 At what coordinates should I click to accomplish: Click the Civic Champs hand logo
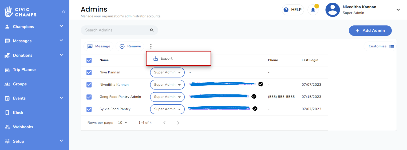[x=9, y=12]
